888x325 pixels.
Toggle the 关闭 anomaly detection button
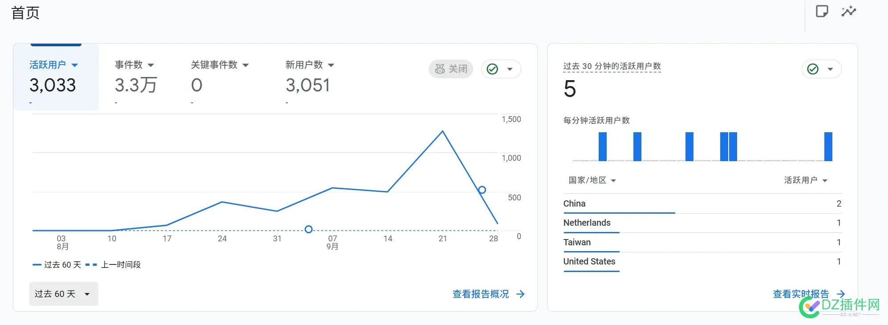(451, 69)
